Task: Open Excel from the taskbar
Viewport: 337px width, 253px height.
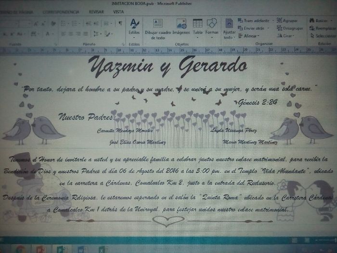Action: click(x=103, y=249)
